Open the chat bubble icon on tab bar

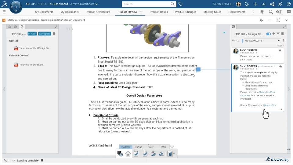coord(289,12)
